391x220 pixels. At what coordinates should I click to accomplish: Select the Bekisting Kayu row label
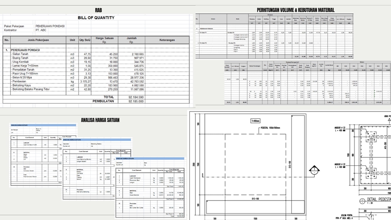pyautogui.click(x=21, y=85)
